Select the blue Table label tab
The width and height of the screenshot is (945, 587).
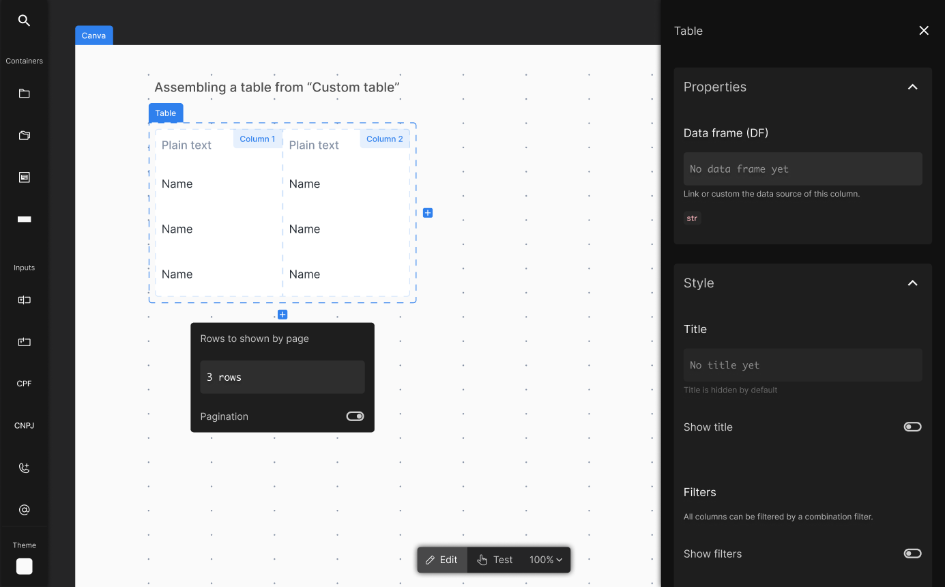click(166, 113)
